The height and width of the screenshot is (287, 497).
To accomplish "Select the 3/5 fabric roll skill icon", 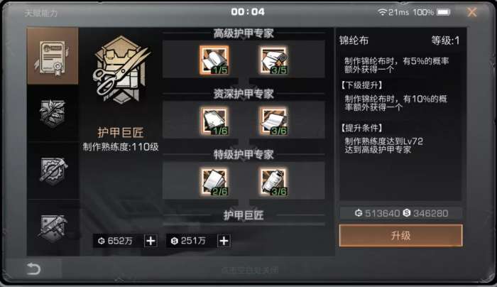I will [x=274, y=60].
